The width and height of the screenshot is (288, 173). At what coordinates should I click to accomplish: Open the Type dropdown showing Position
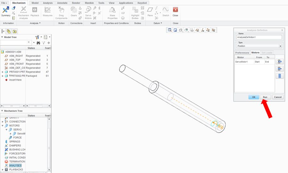point(280,46)
